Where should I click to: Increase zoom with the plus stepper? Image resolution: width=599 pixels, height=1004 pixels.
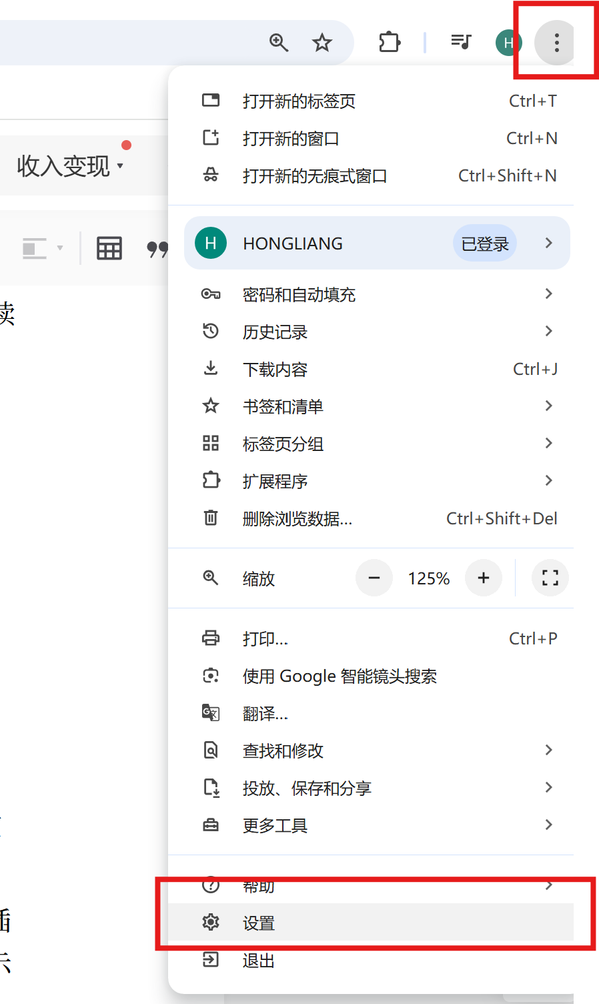[483, 578]
